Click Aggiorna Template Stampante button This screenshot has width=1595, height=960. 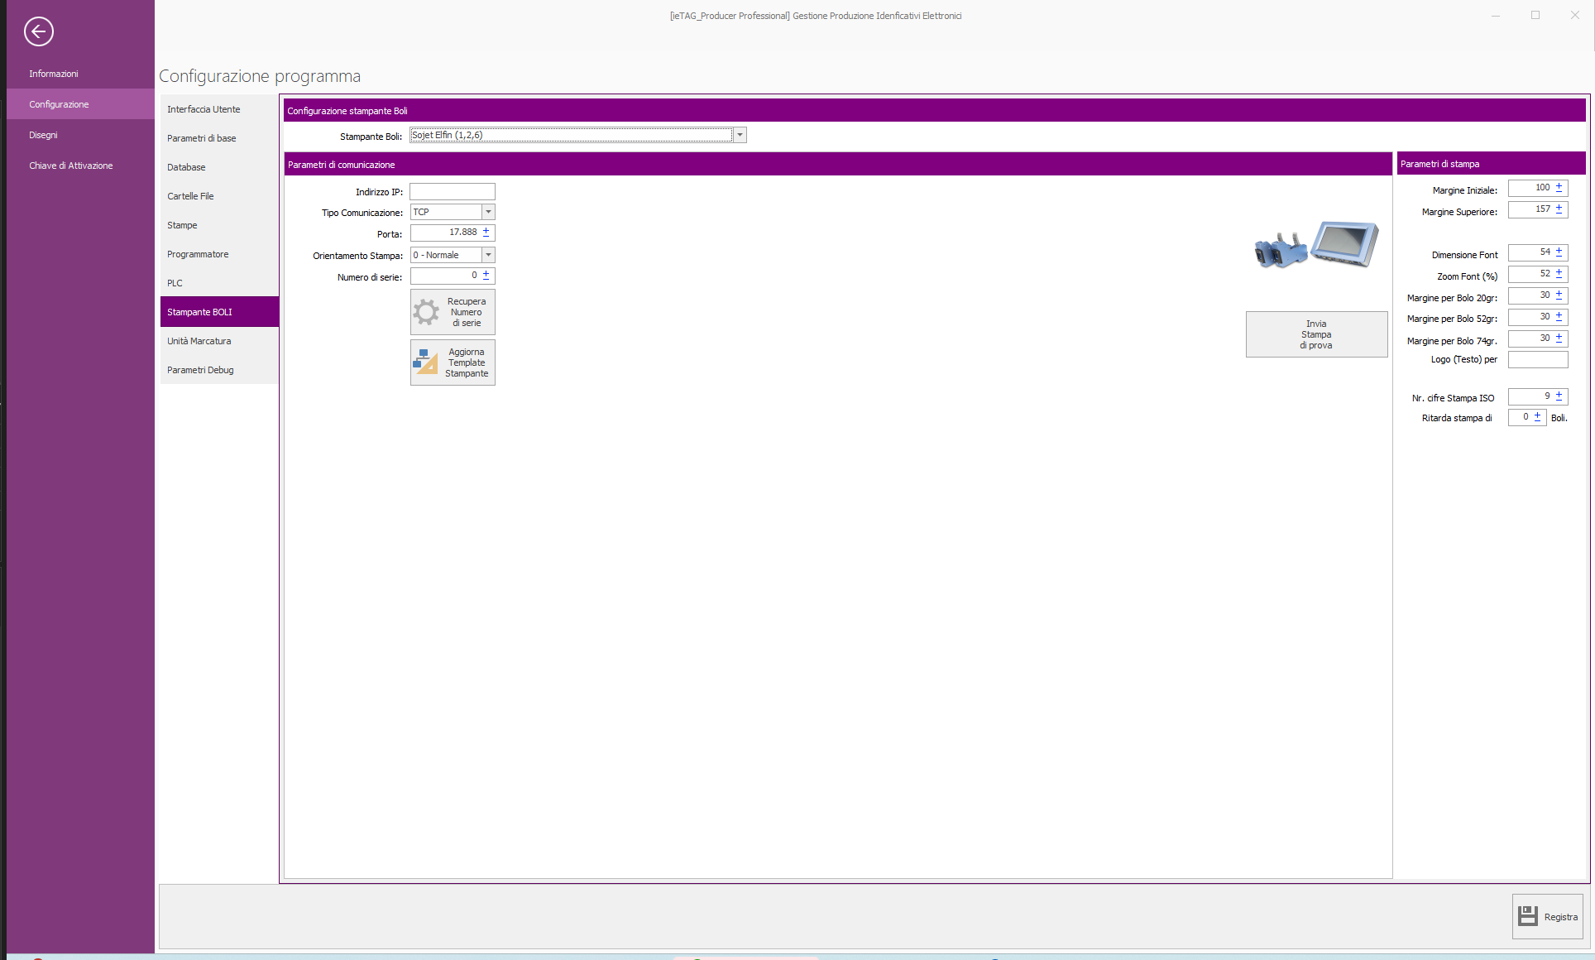(453, 362)
